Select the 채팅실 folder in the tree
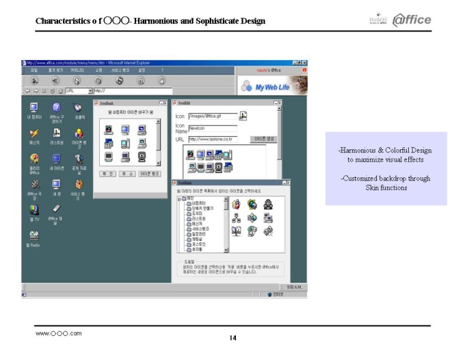 click(x=194, y=239)
